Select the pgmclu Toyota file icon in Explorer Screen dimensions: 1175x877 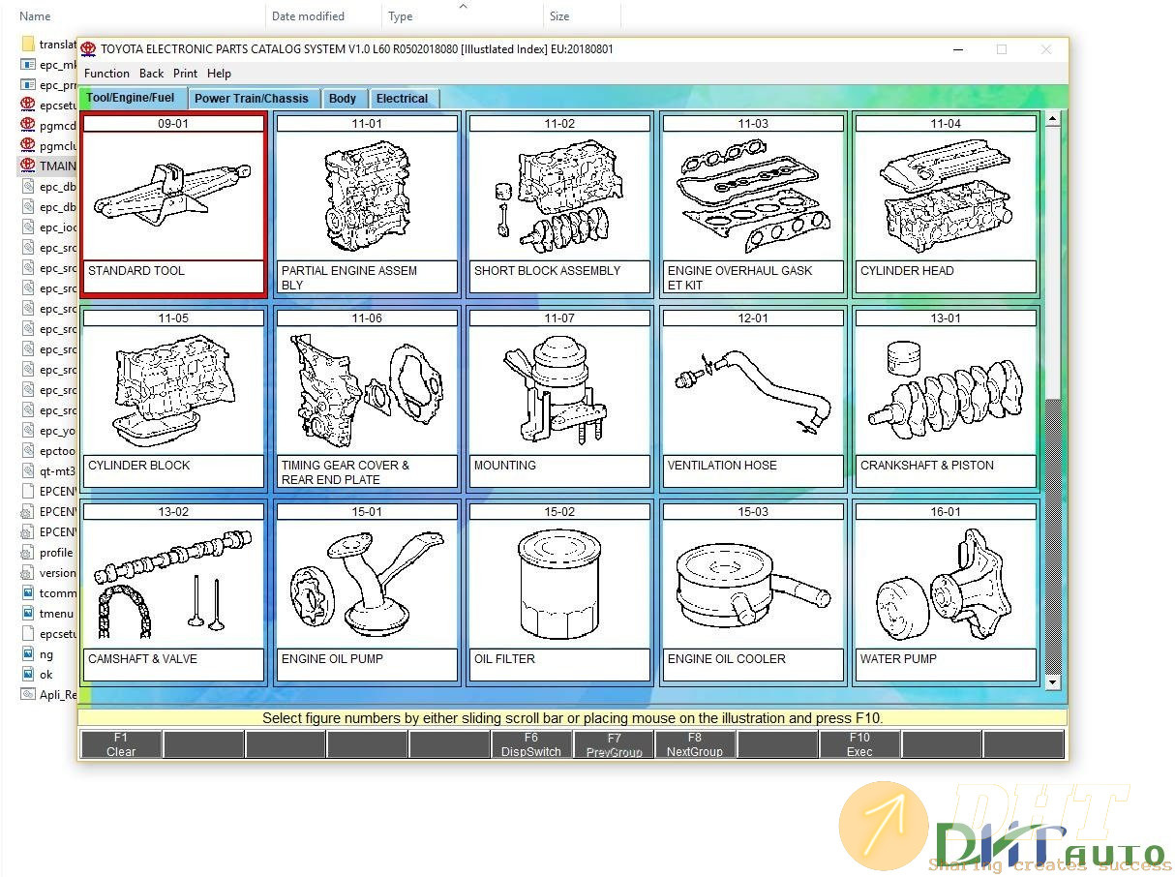[28, 145]
